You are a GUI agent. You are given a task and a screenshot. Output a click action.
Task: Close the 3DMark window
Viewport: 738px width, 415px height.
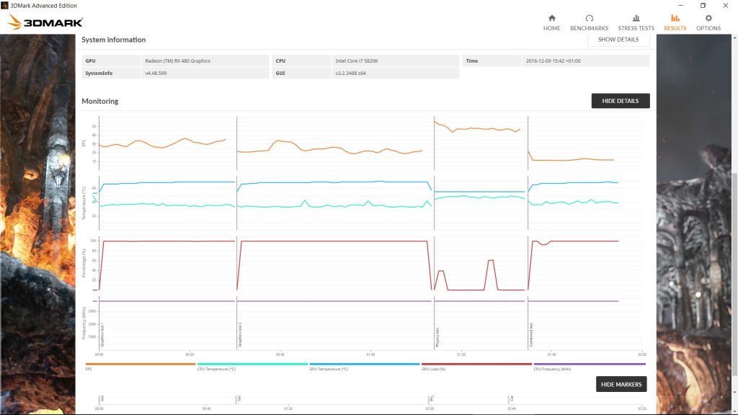pos(725,5)
